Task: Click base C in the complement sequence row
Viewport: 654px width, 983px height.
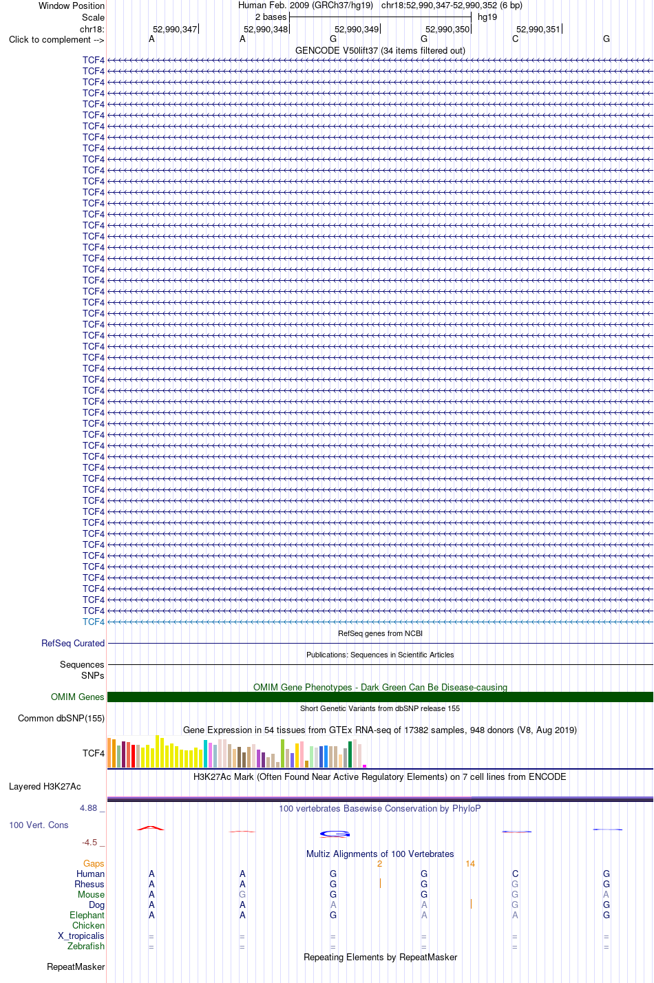Action: pyautogui.click(x=515, y=39)
